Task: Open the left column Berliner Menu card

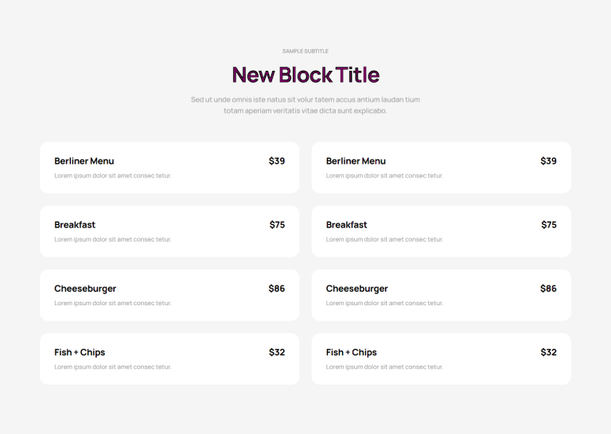Action: (x=169, y=168)
